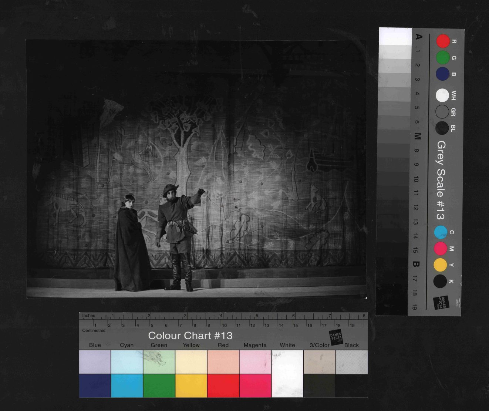Pick the cyan circle labeled C
Viewport: 489px width, 411px height.
point(440,232)
